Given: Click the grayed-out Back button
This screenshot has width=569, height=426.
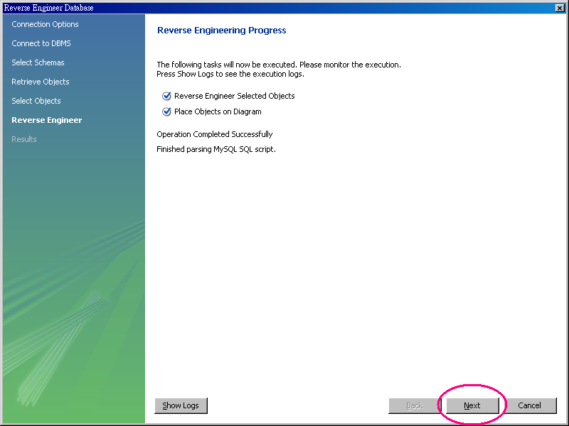Looking at the screenshot, I should (415, 405).
